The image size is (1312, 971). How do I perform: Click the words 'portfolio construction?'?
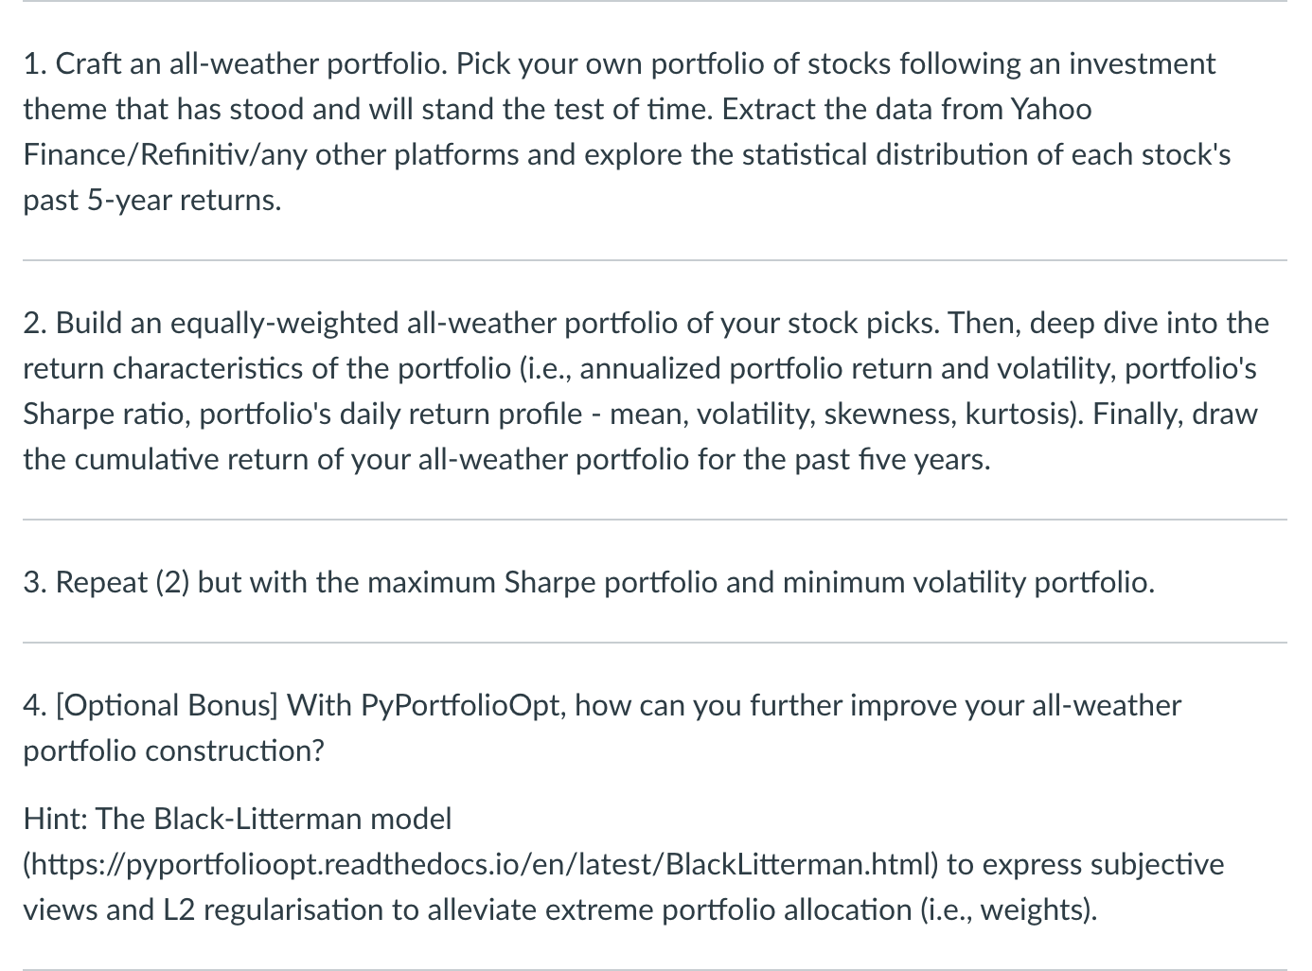pyautogui.click(x=173, y=751)
